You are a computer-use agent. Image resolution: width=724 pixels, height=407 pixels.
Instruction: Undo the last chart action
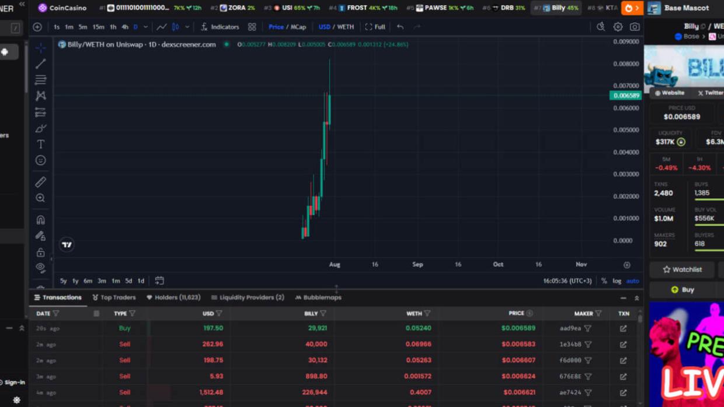[x=400, y=27]
